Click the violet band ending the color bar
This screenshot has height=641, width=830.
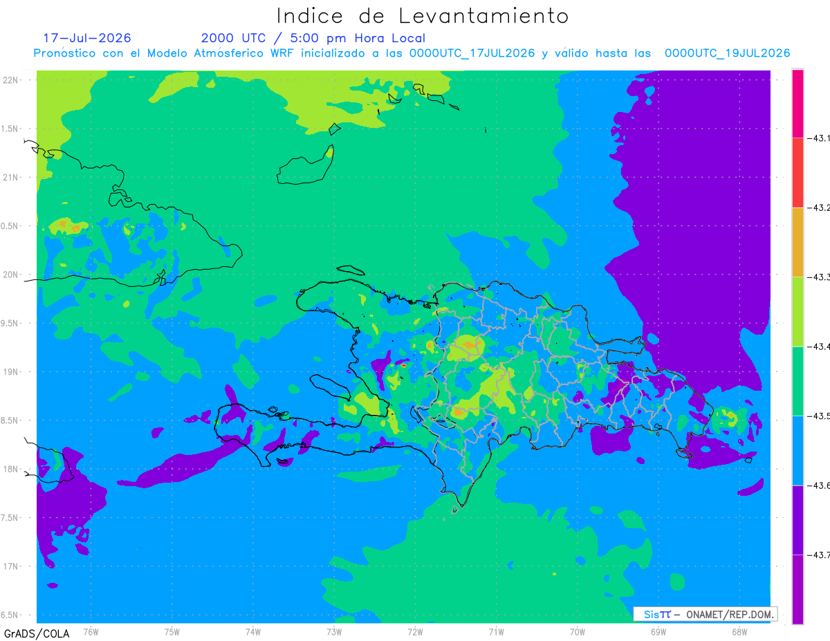797,589
